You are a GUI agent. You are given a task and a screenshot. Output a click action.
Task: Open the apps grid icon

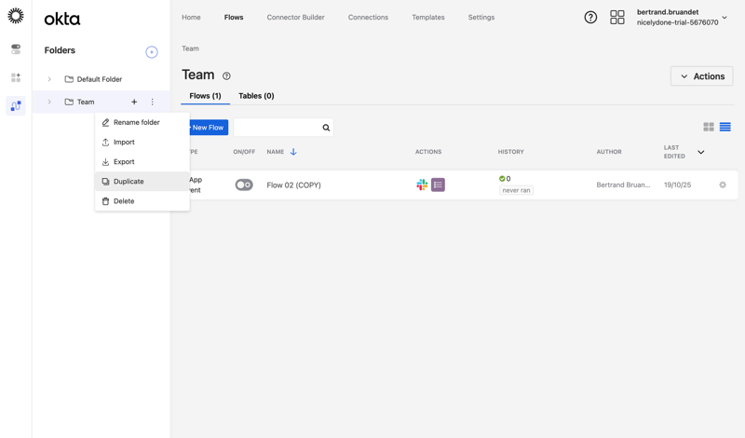[x=617, y=18]
